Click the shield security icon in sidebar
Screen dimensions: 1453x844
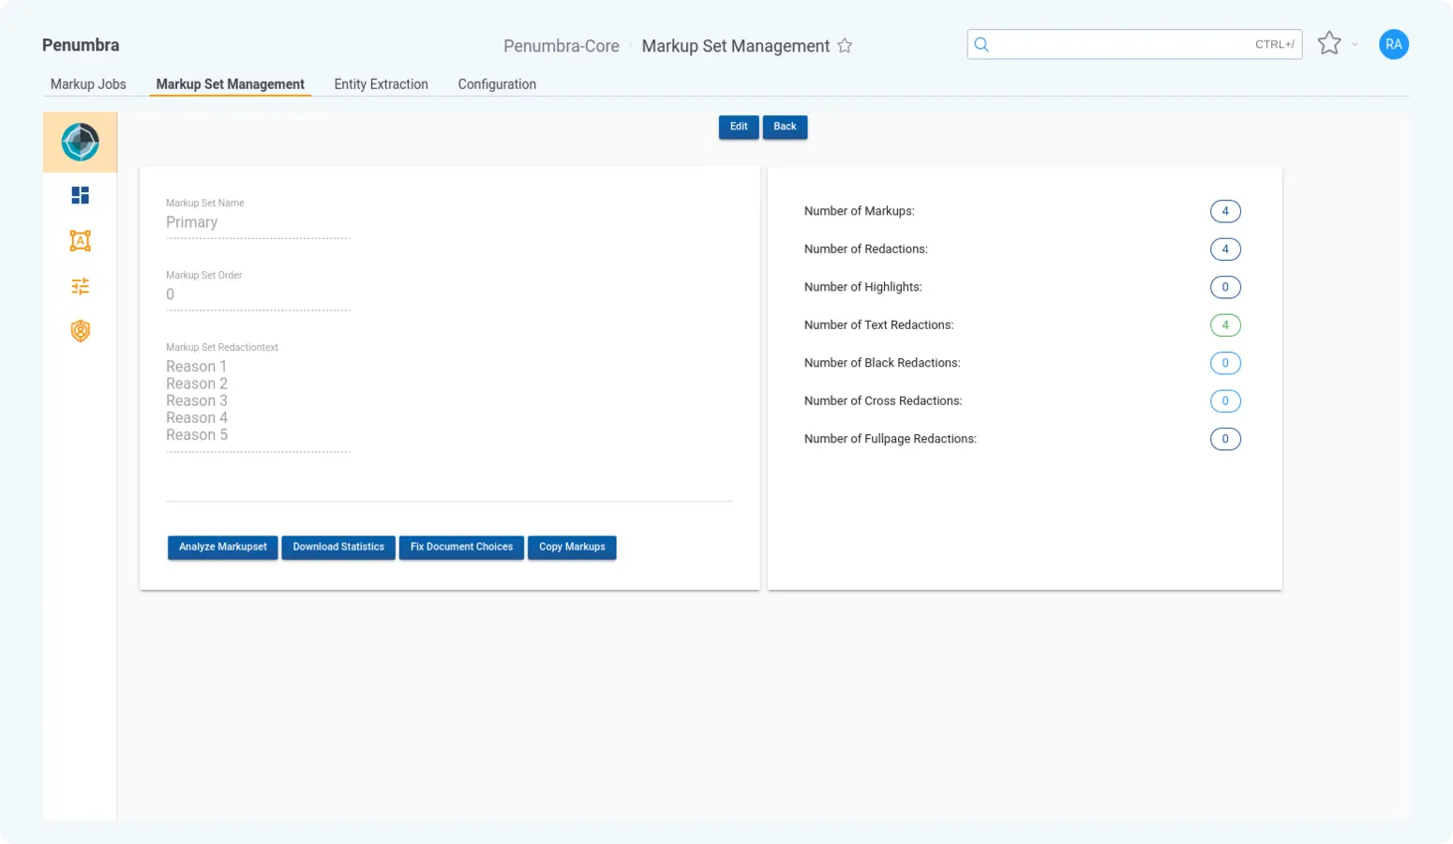click(80, 331)
